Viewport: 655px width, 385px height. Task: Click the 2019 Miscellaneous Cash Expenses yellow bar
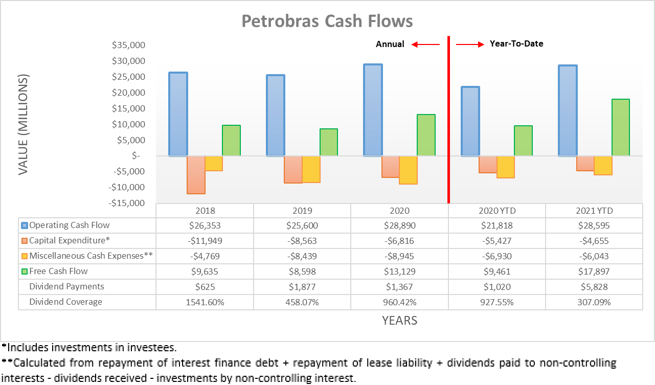point(311,169)
